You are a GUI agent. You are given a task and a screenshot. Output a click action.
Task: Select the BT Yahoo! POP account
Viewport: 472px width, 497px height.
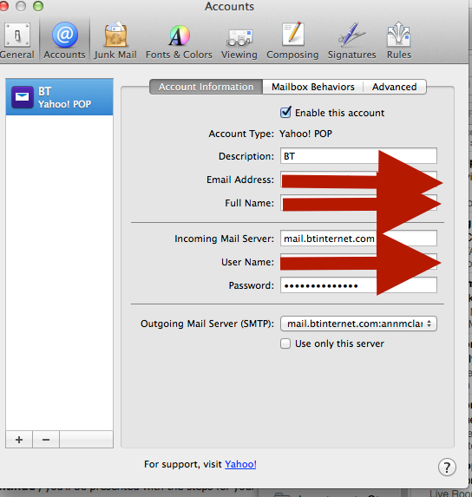[x=59, y=97]
